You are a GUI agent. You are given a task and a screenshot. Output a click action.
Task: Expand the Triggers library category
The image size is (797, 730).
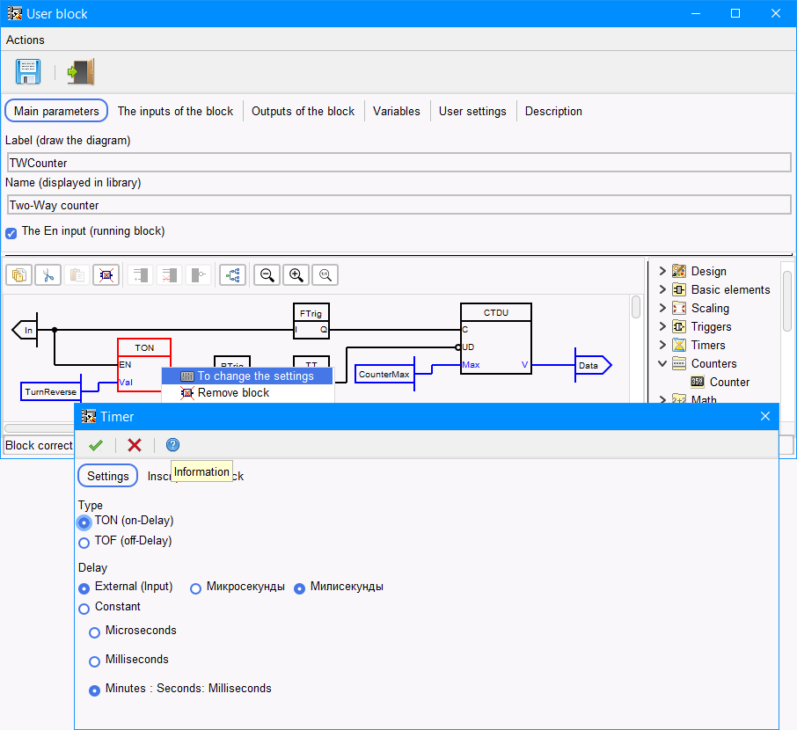tap(662, 326)
